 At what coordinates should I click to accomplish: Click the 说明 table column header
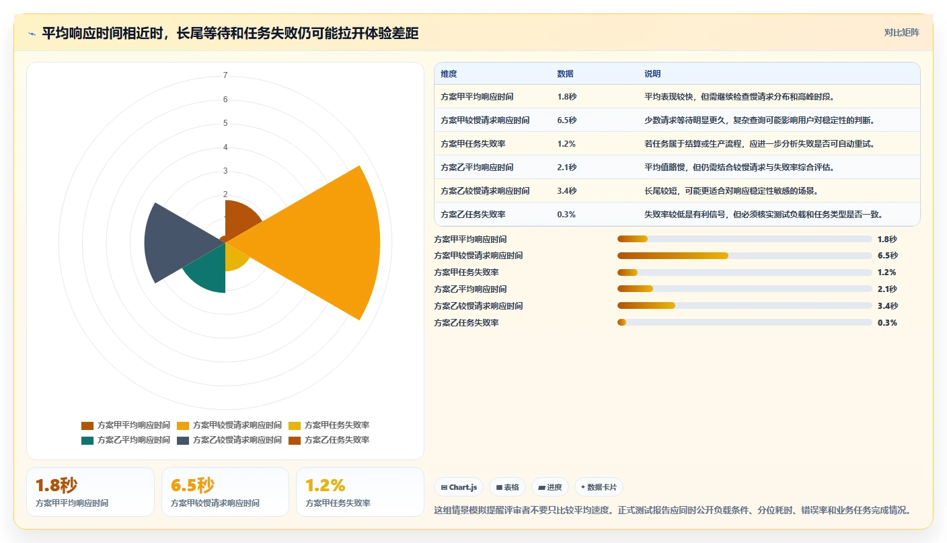pos(653,74)
